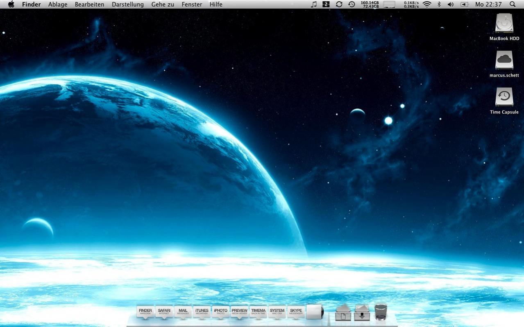Click the activity graph menu bar icon
Screen dimensions: 524x327
[x=389, y=5]
